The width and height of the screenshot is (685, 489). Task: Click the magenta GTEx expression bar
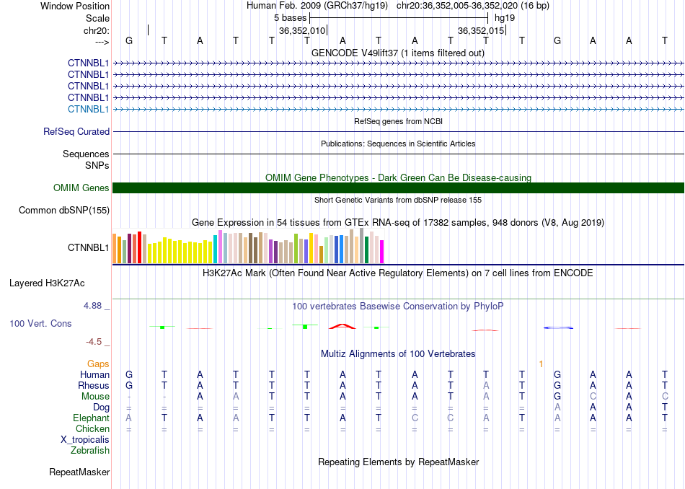coord(381,252)
